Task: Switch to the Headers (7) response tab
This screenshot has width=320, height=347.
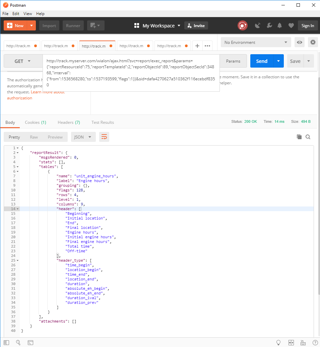Action: [x=69, y=122]
